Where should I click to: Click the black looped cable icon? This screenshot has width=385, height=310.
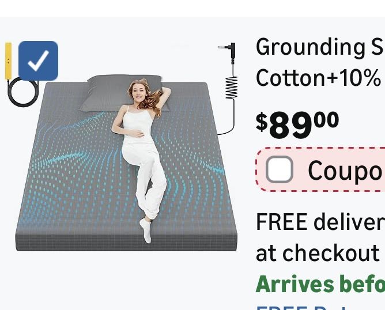pos(23,93)
